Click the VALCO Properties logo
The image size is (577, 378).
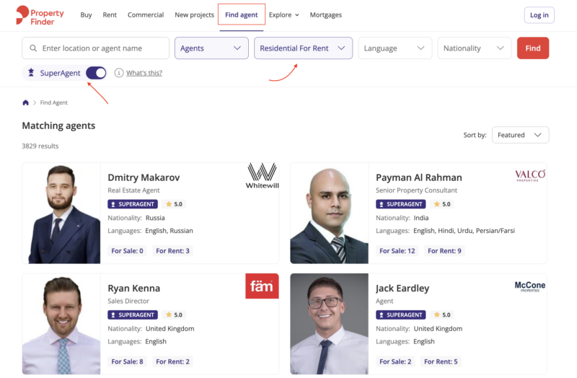pyautogui.click(x=530, y=175)
